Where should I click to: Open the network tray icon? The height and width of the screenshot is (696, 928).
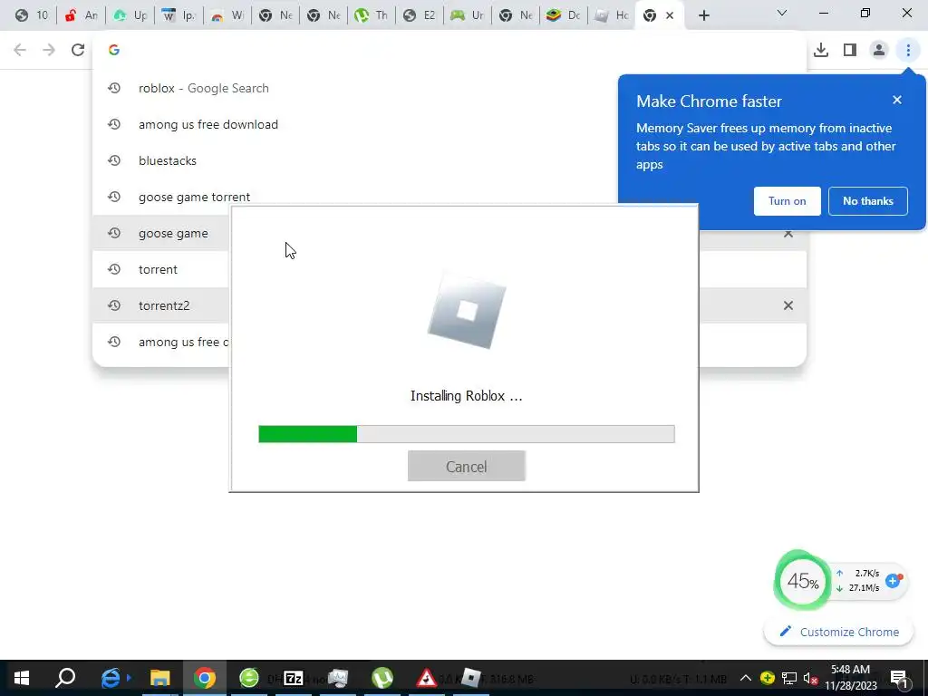pyautogui.click(x=789, y=678)
